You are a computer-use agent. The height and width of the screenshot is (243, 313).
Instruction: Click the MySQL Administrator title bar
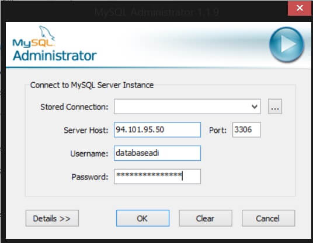[156, 12]
